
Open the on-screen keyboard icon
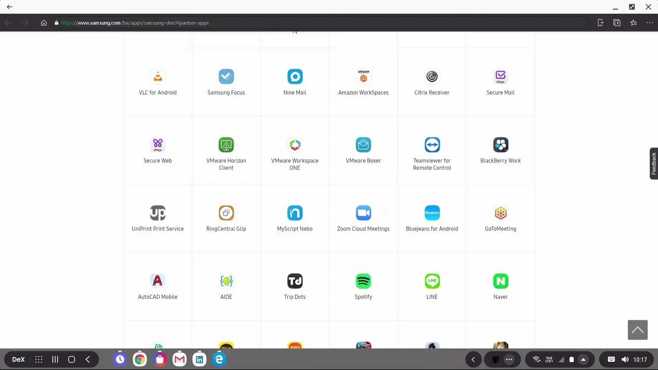pyautogui.click(x=611, y=359)
